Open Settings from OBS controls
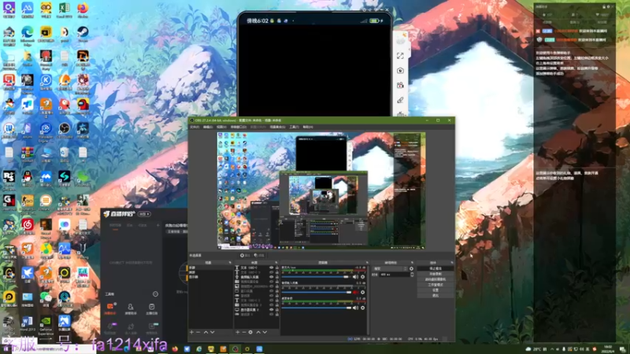Screen dimensions: 630x354 click(435, 290)
